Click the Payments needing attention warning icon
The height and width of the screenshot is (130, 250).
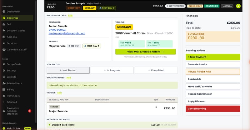(x=4, y=111)
